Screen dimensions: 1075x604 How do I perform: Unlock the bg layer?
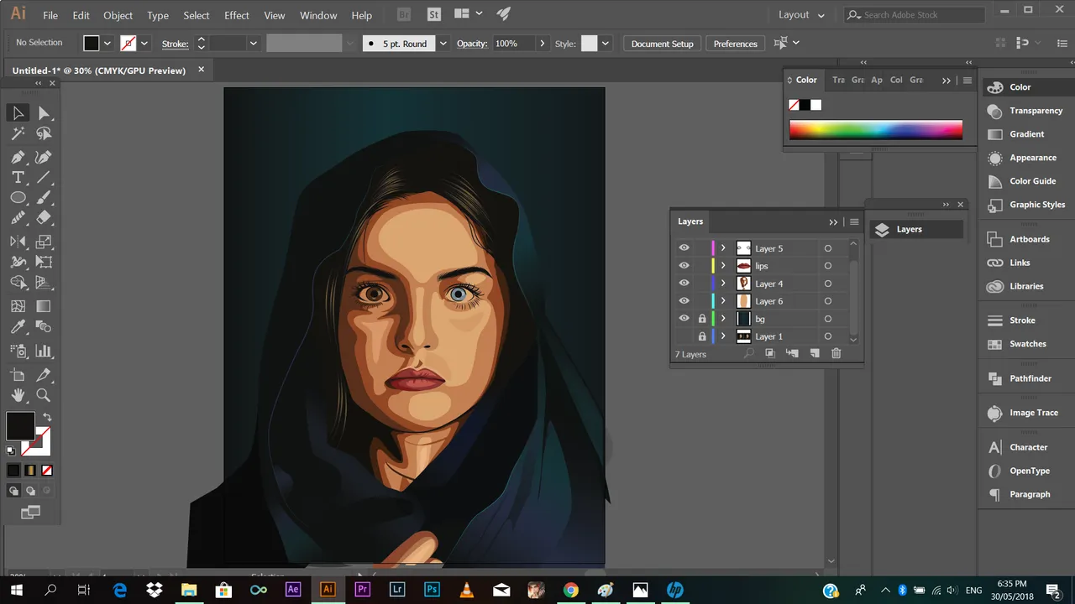[702, 319]
